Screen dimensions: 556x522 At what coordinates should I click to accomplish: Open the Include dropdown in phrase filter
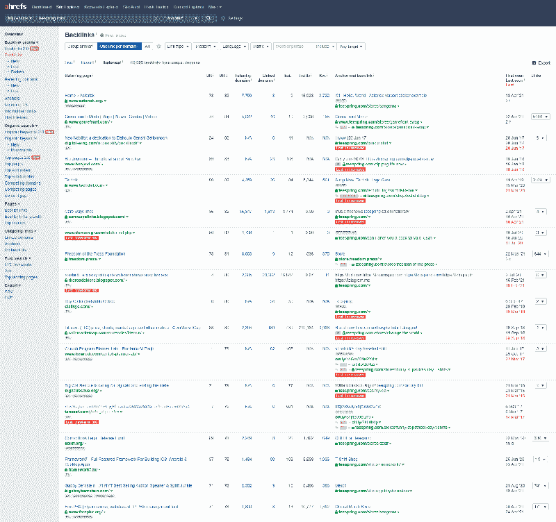point(325,47)
